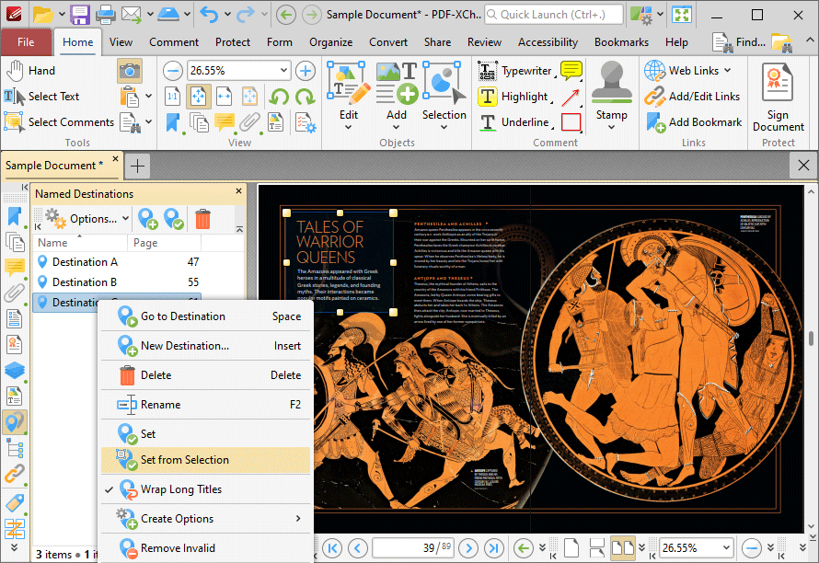This screenshot has width=819, height=563.
Task: Click the new named destination icon in the panel
Action: [x=148, y=218]
